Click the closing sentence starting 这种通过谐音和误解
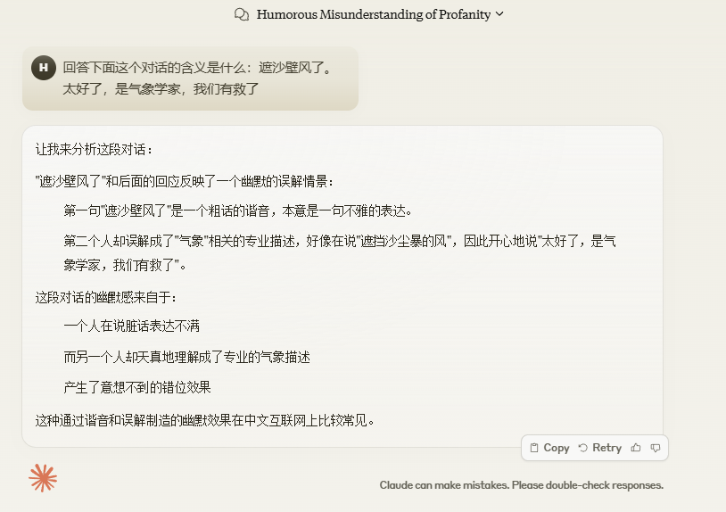Image resolution: width=726 pixels, height=512 pixels. tap(204, 420)
